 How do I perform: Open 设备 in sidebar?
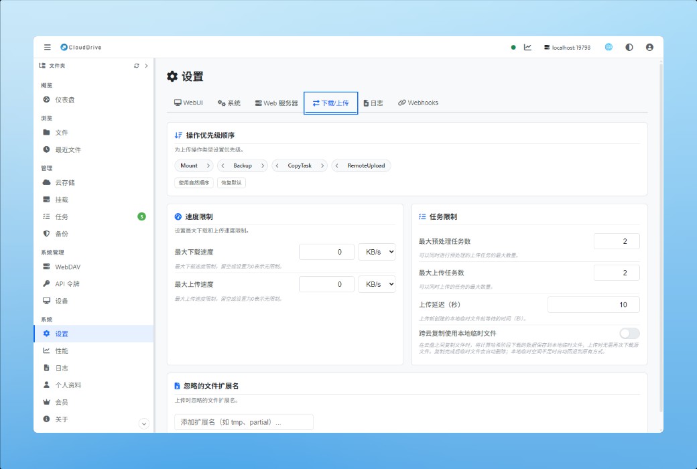pos(94,301)
